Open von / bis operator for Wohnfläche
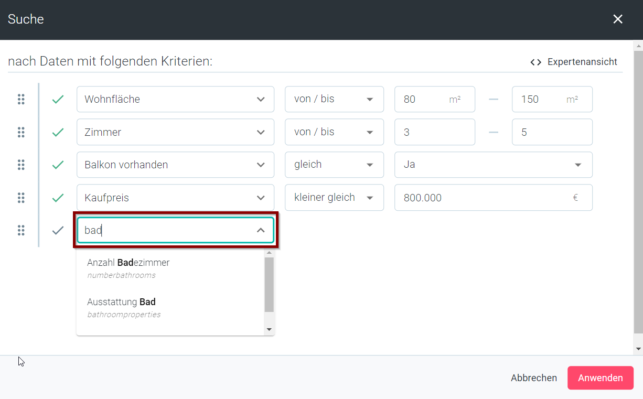Image resolution: width=643 pixels, height=399 pixels. click(334, 99)
